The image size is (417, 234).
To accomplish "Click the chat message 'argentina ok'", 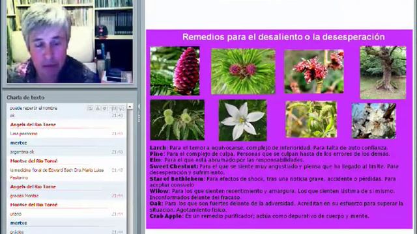I will [x=22, y=152].
